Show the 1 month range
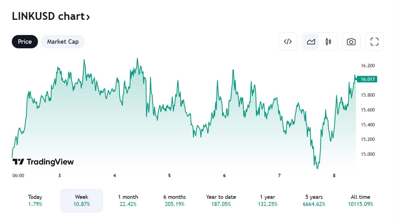398x223 pixels. (x=128, y=200)
